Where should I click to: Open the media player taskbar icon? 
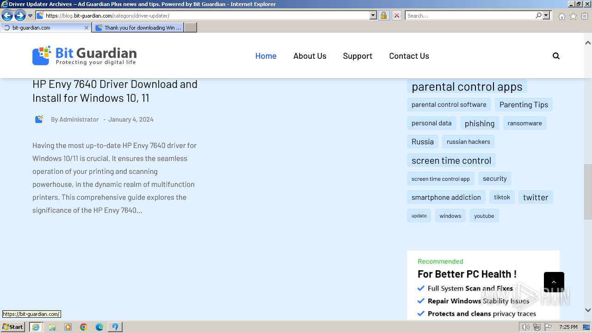68,327
